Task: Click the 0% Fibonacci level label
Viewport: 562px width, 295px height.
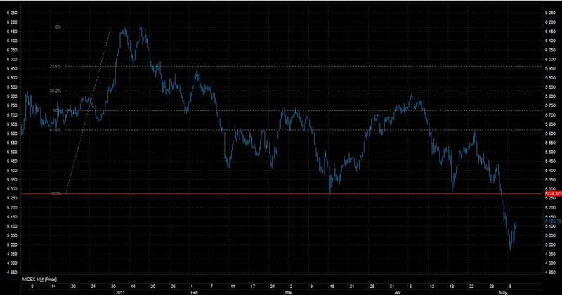Action: (x=58, y=27)
